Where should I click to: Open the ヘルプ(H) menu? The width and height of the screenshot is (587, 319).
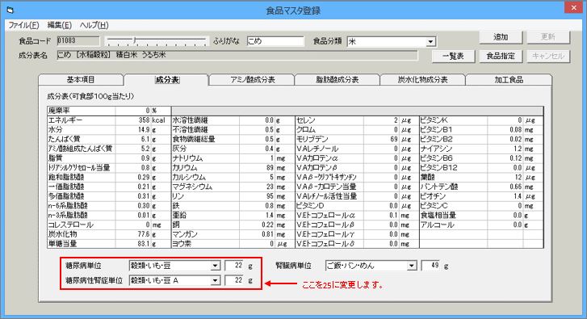[94, 25]
